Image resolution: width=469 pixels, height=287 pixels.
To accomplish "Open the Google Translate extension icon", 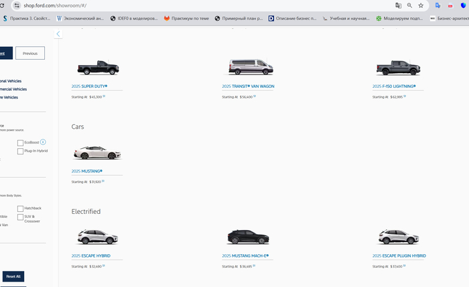I will (438, 5).
